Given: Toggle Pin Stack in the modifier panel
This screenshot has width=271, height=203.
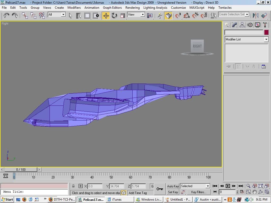Looking at the screenshot, I should tap(229, 66).
